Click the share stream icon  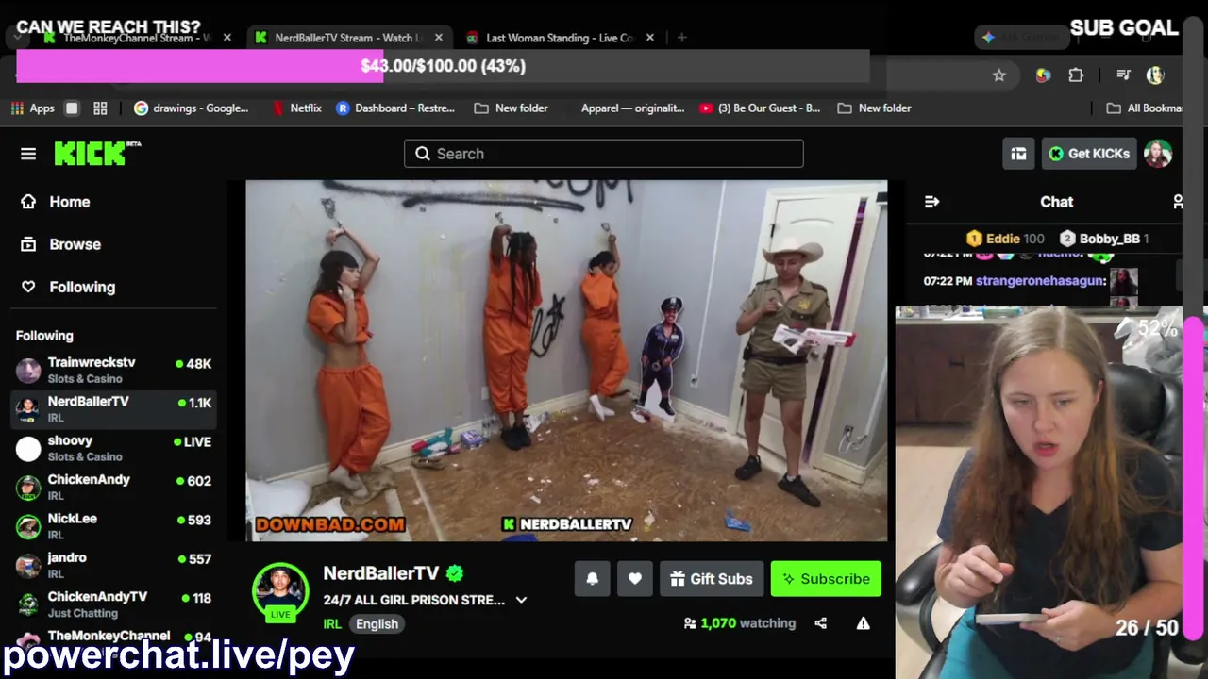pos(821,623)
